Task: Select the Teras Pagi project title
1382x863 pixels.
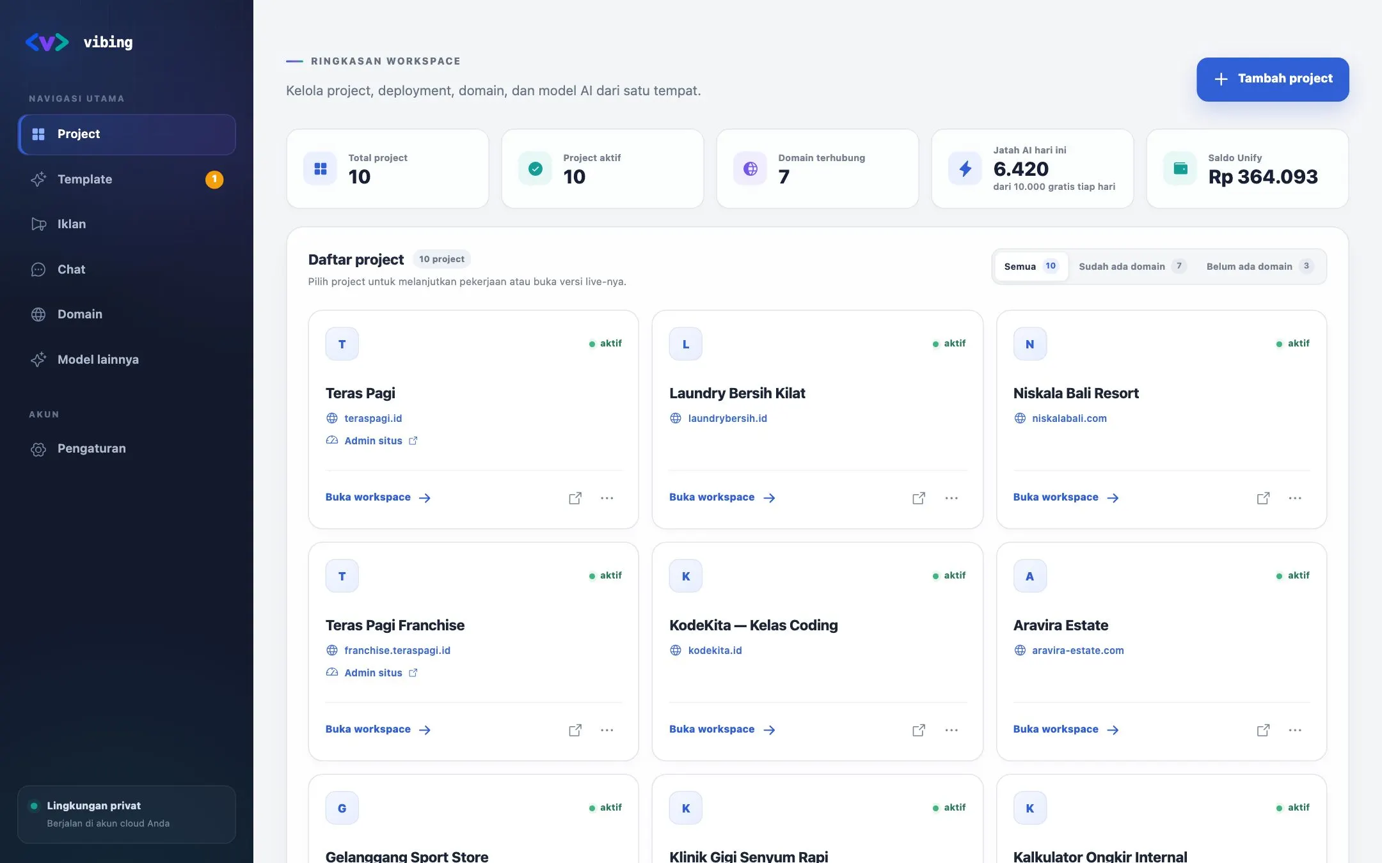Action: tap(360, 394)
